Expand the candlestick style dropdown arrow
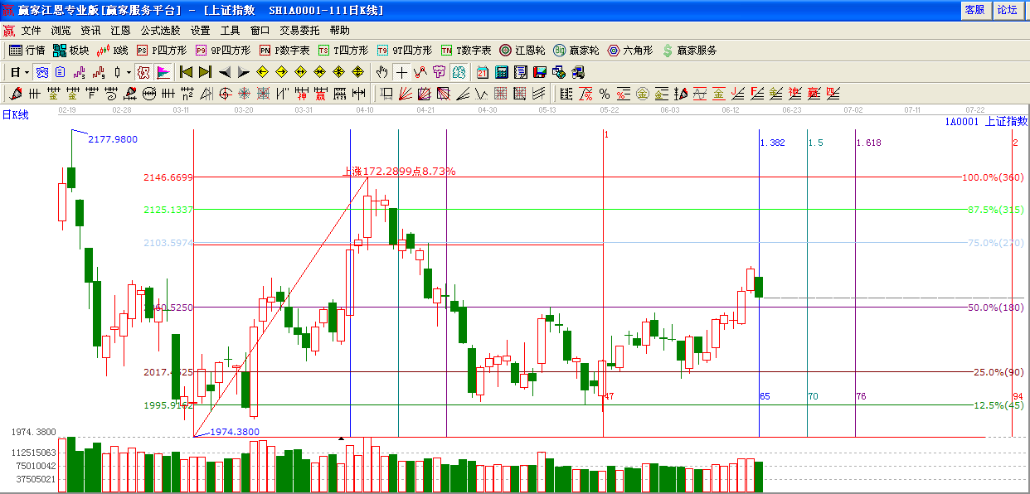 (x=128, y=72)
